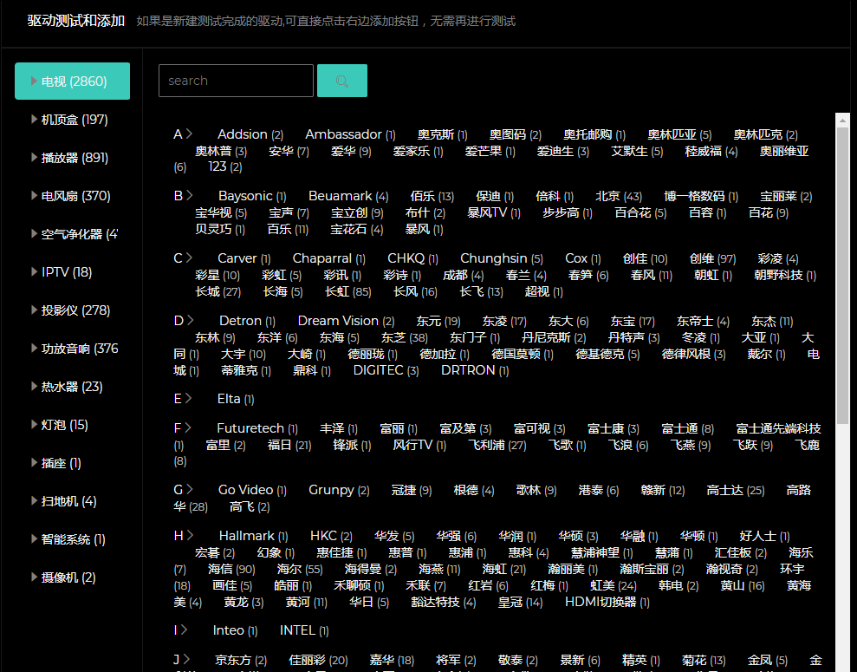This screenshot has width=857, height=672.
Task: Toggle the I brand group chevron
Action: pos(184,630)
